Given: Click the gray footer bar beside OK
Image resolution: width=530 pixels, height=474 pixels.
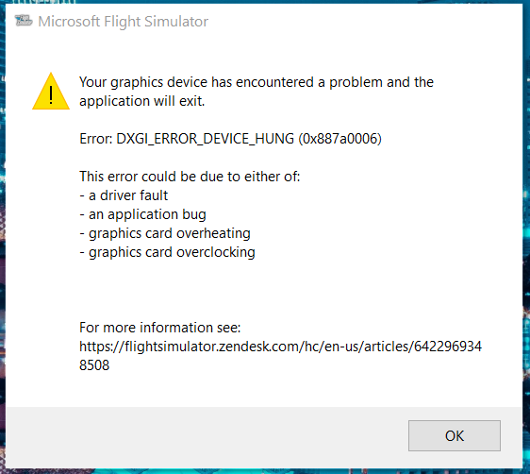Looking at the screenshot, I should [203, 437].
